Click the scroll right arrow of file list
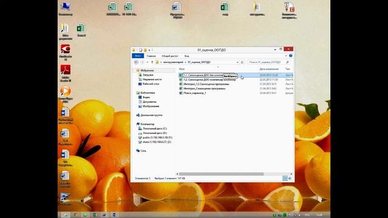Image resolution: width=388 pixels, height=218 pixels. coord(291,174)
